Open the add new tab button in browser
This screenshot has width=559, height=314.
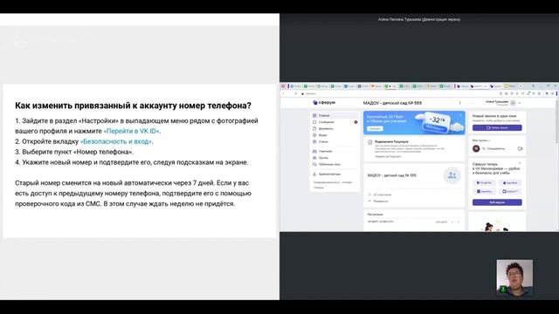(x=521, y=86)
